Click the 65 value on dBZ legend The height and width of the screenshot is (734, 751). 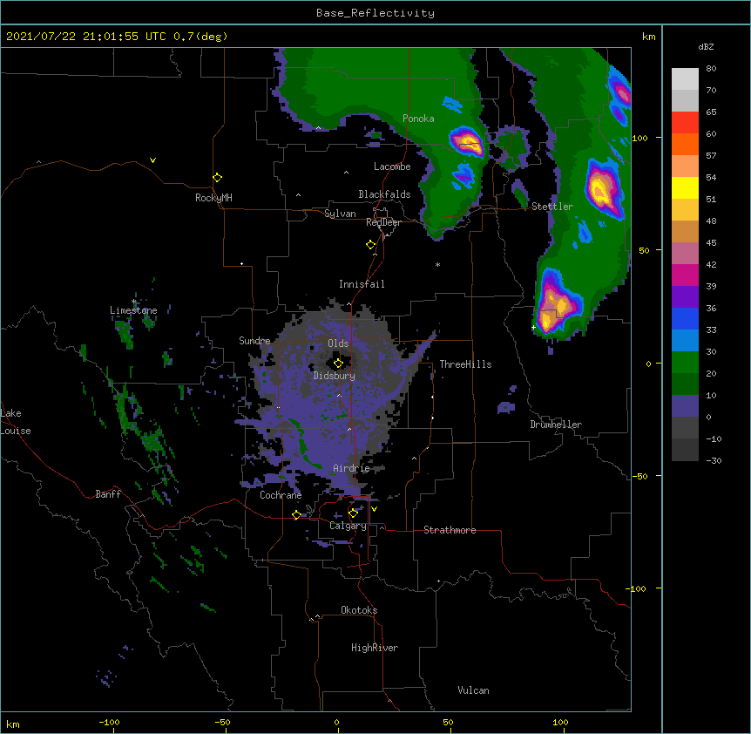coord(711,112)
